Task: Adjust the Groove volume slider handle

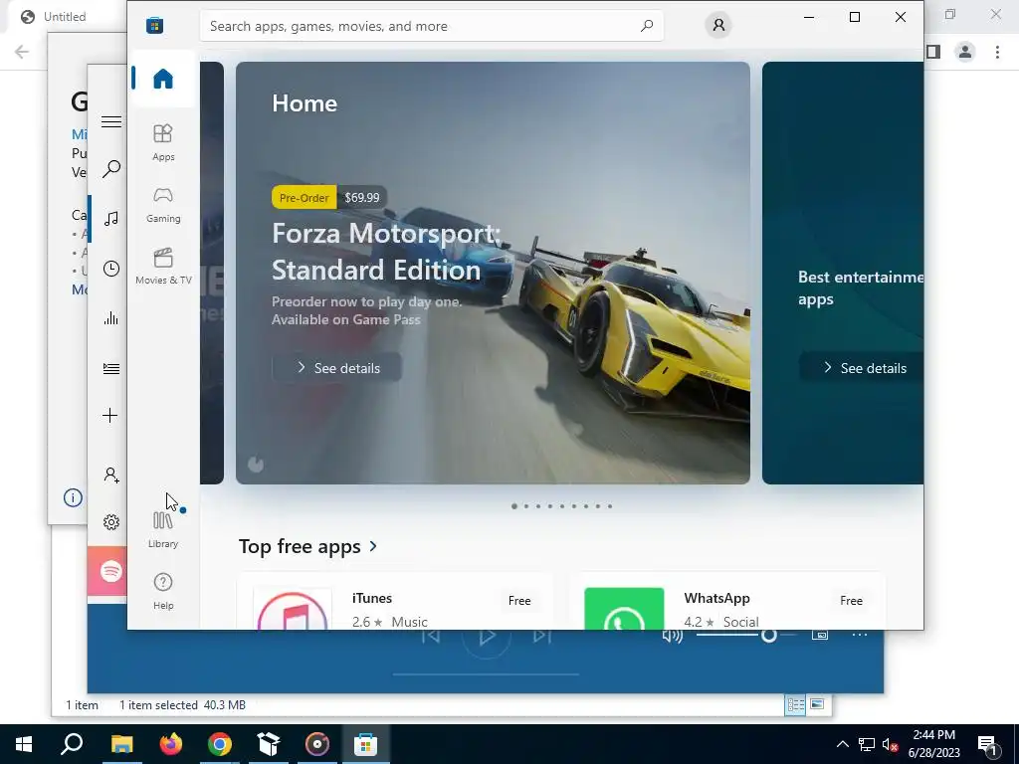Action: coord(769,635)
